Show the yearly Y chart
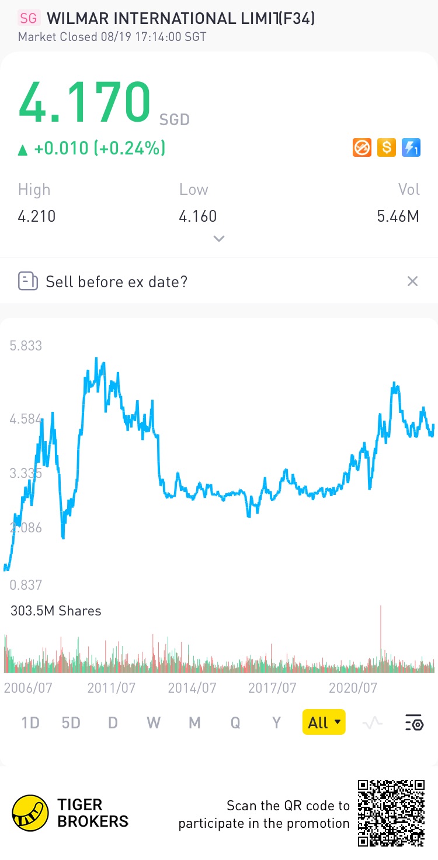438x860 pixels. pyautogui.click(x=277, y=723)
